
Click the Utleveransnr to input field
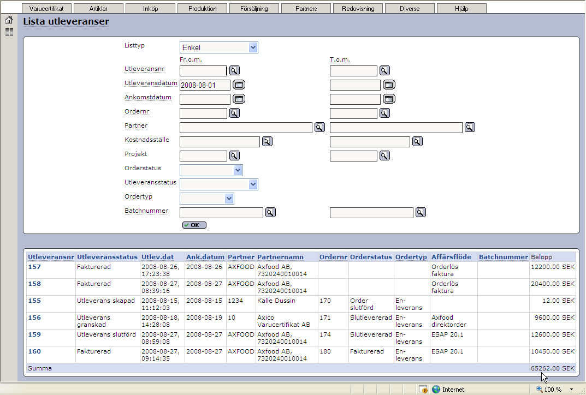(x=353, y=71)
